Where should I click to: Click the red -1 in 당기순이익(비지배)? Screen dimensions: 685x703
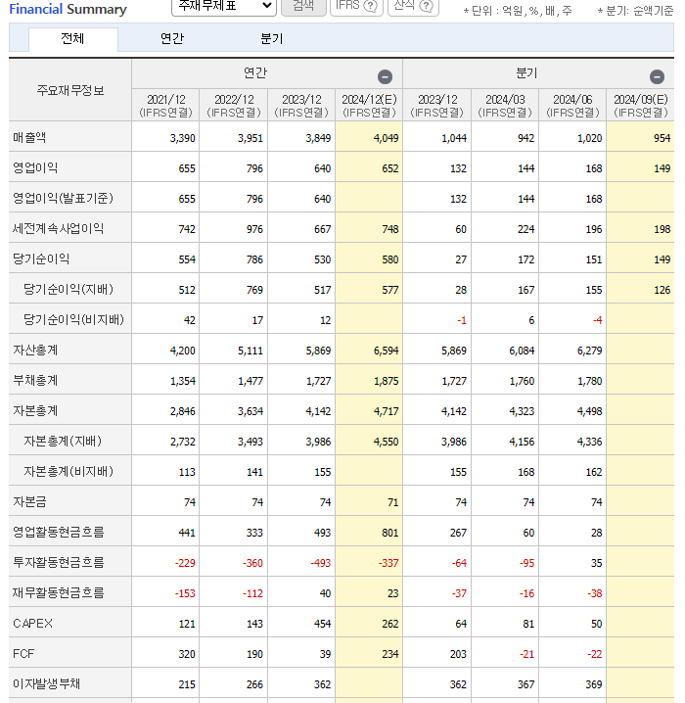(462, 320)
